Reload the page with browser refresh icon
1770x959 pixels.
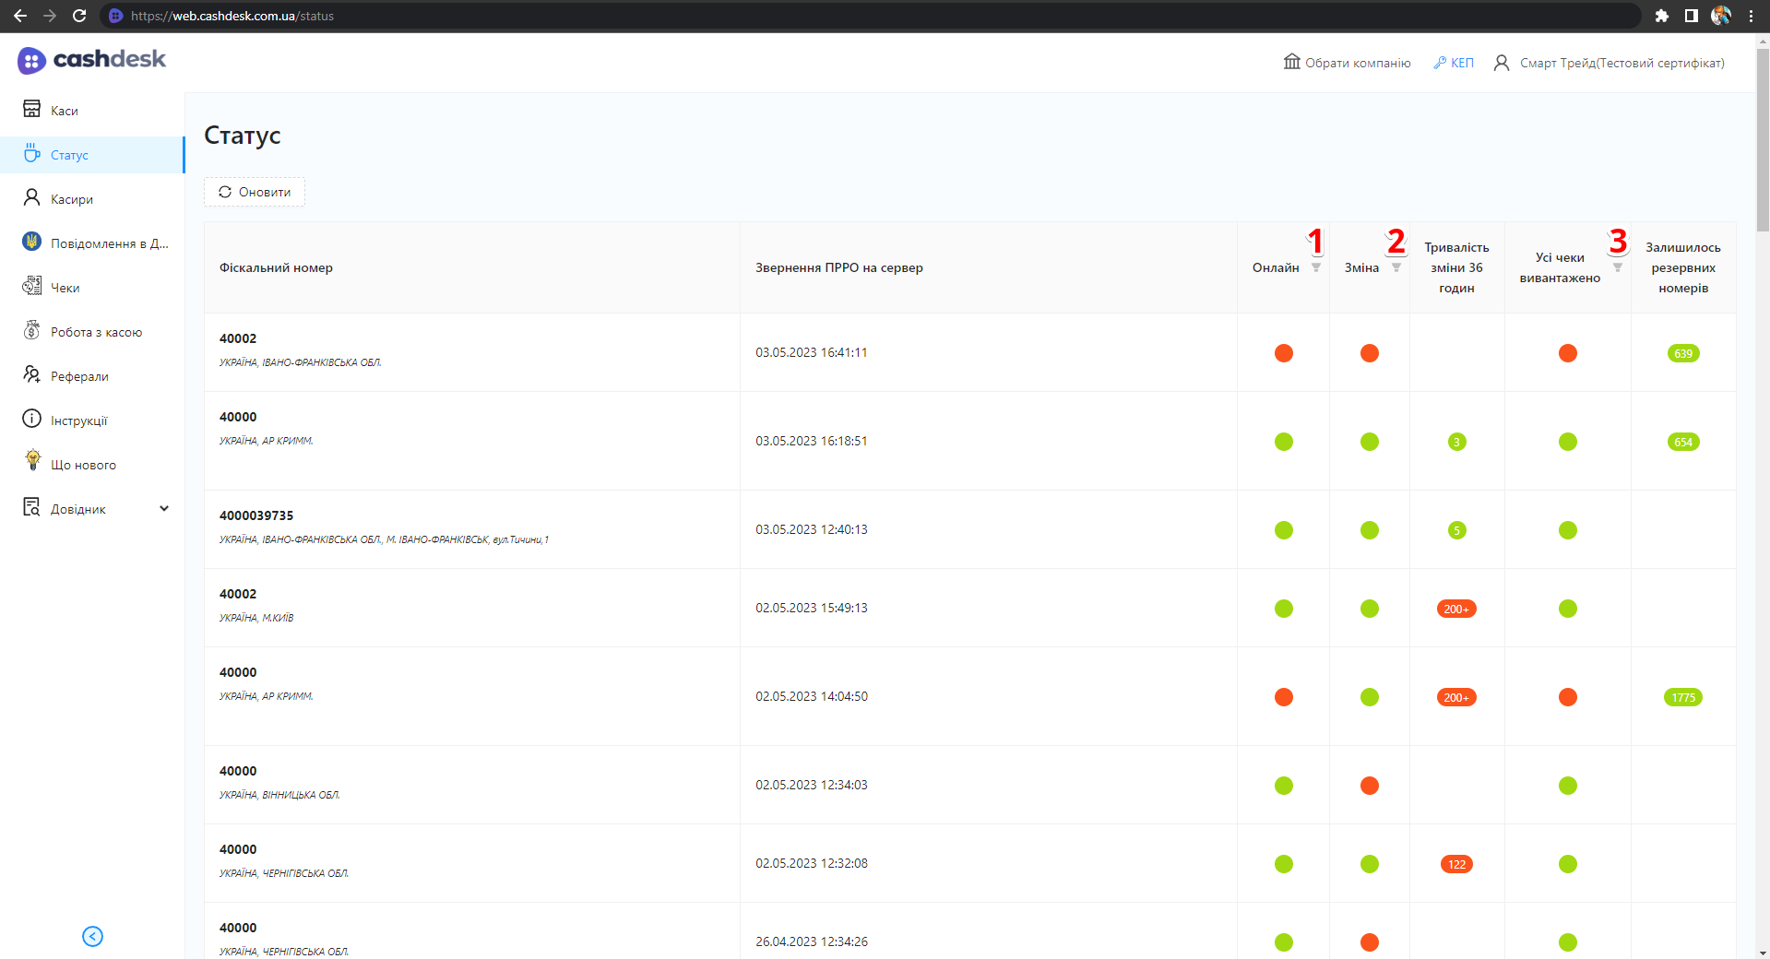coord(79,16)
